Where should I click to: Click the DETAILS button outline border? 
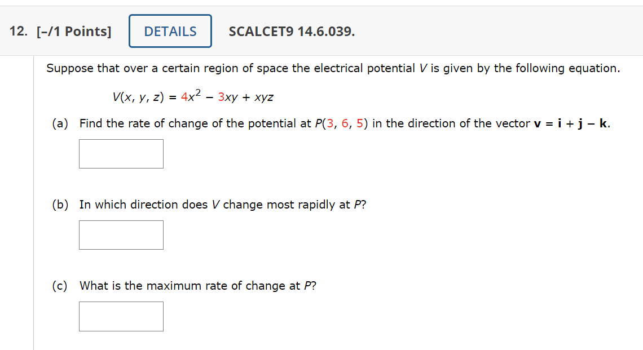pyautogui.click(x=130, y=31)
